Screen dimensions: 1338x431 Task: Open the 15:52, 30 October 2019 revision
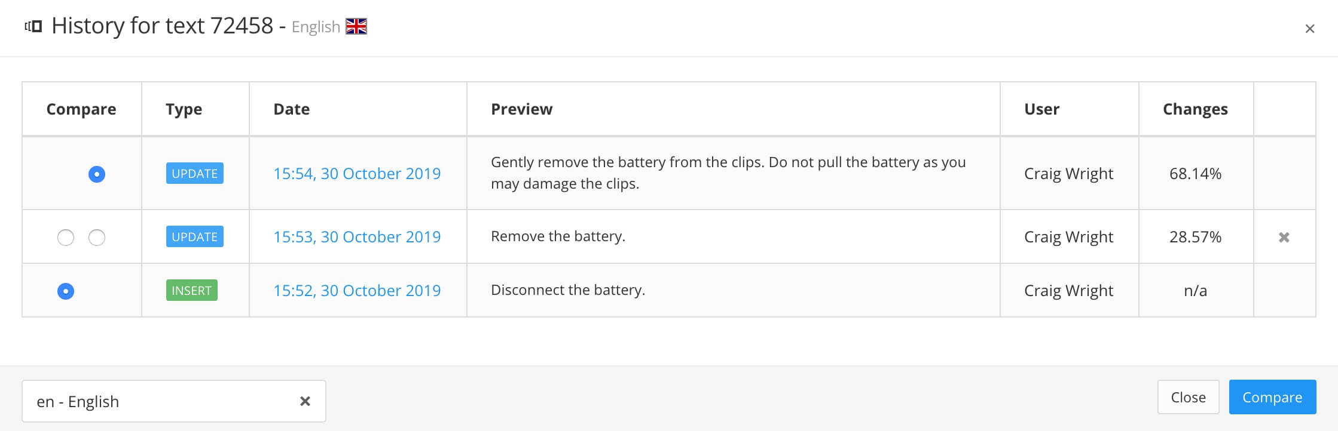pyautogui.click(x=357, y=291)
